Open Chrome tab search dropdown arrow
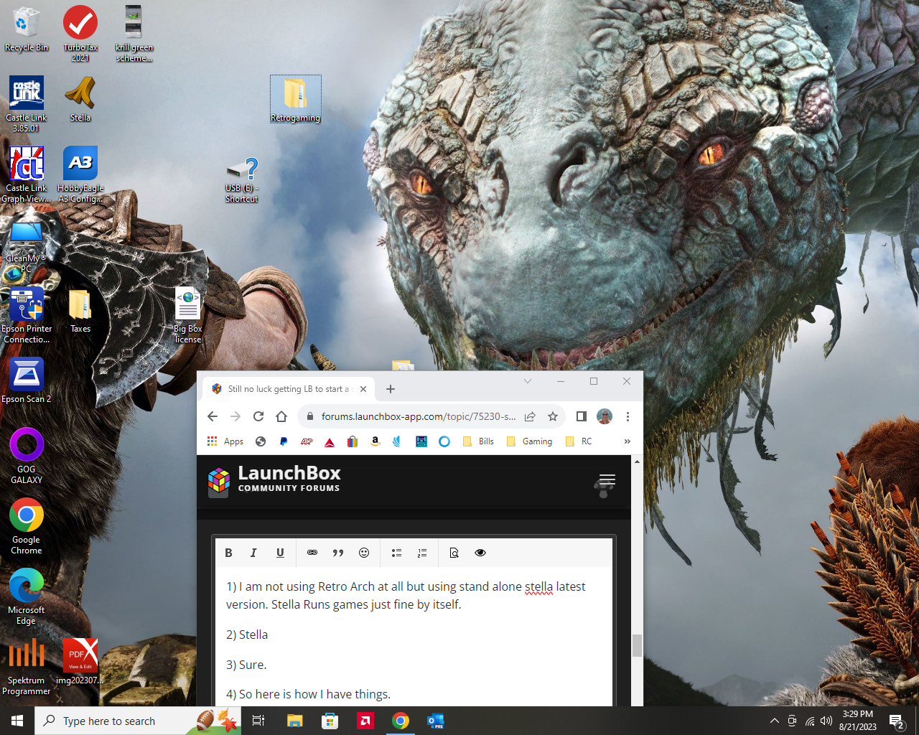 [x=528, y=381]
